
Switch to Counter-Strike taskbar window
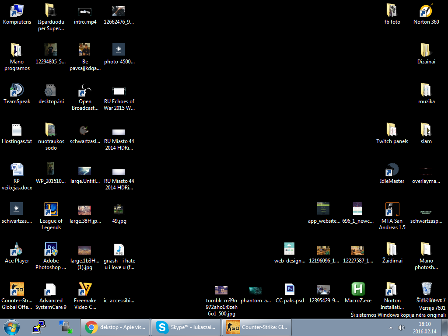(x=256, y=327)
